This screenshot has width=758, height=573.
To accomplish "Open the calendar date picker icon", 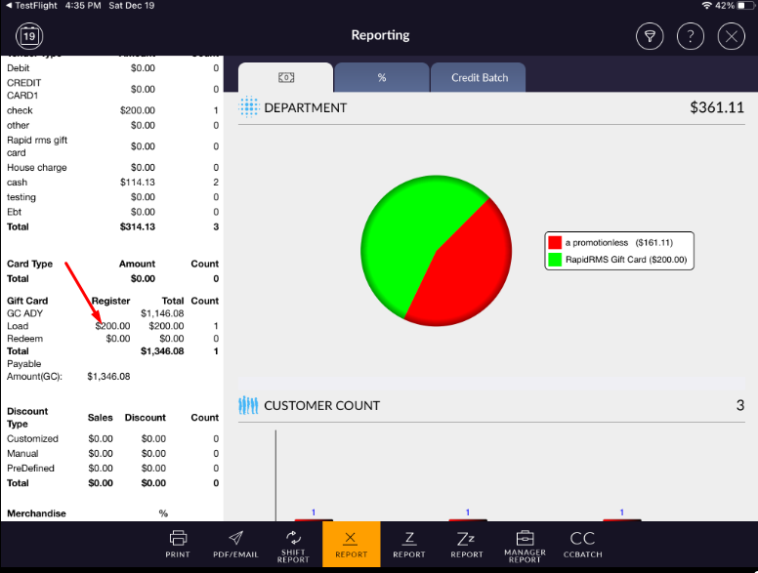I will pyautogui.click(x=28, y=37).
